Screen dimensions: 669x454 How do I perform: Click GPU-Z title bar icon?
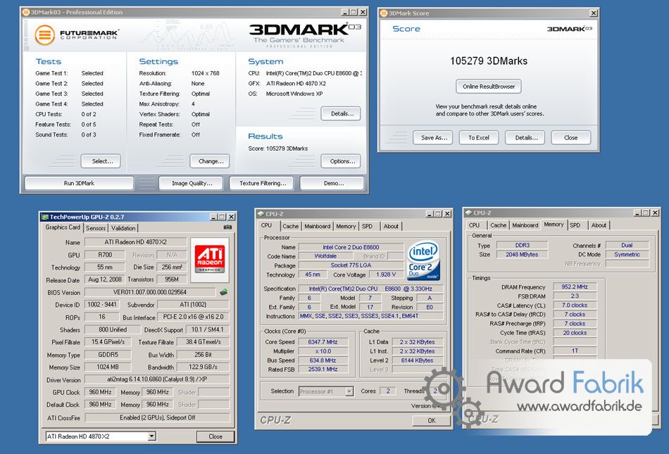click(x=45, y=217)
